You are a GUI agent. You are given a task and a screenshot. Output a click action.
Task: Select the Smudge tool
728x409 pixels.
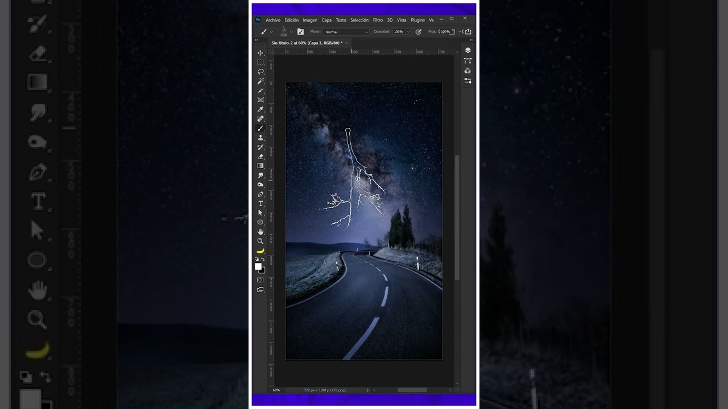point(260,176)
